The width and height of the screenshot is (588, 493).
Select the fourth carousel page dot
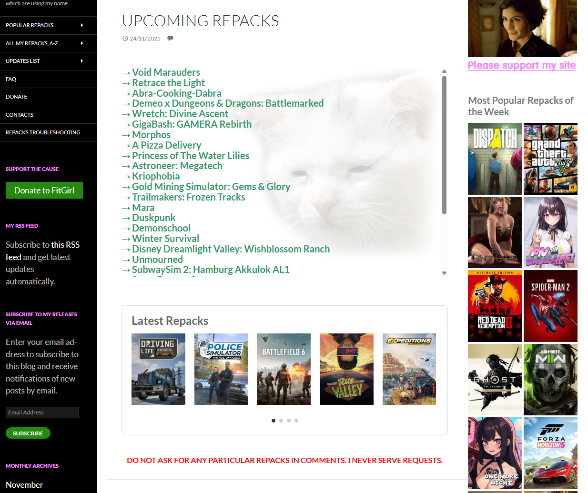coord(296,421)
